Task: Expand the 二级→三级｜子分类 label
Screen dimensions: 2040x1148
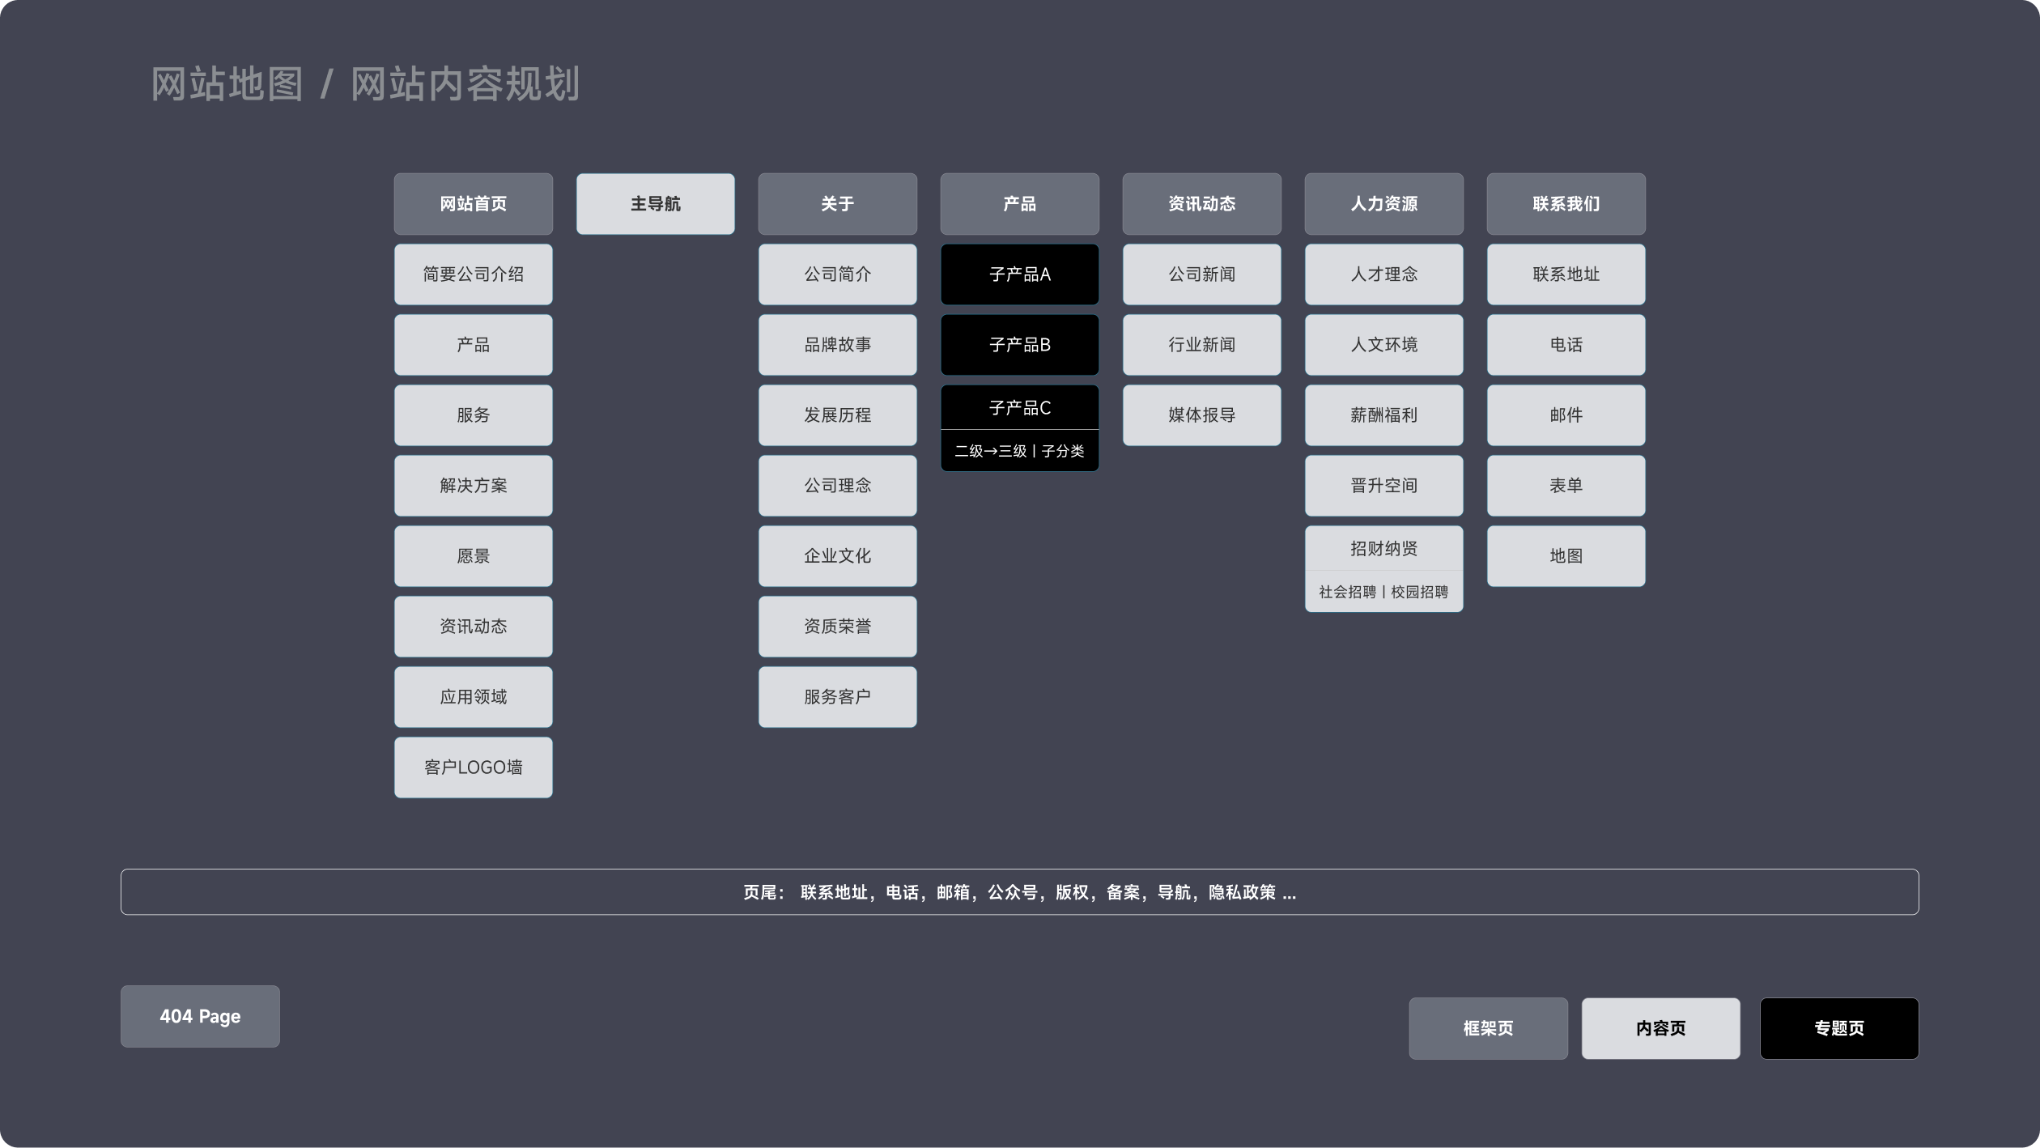Action: coord(1019,450)
